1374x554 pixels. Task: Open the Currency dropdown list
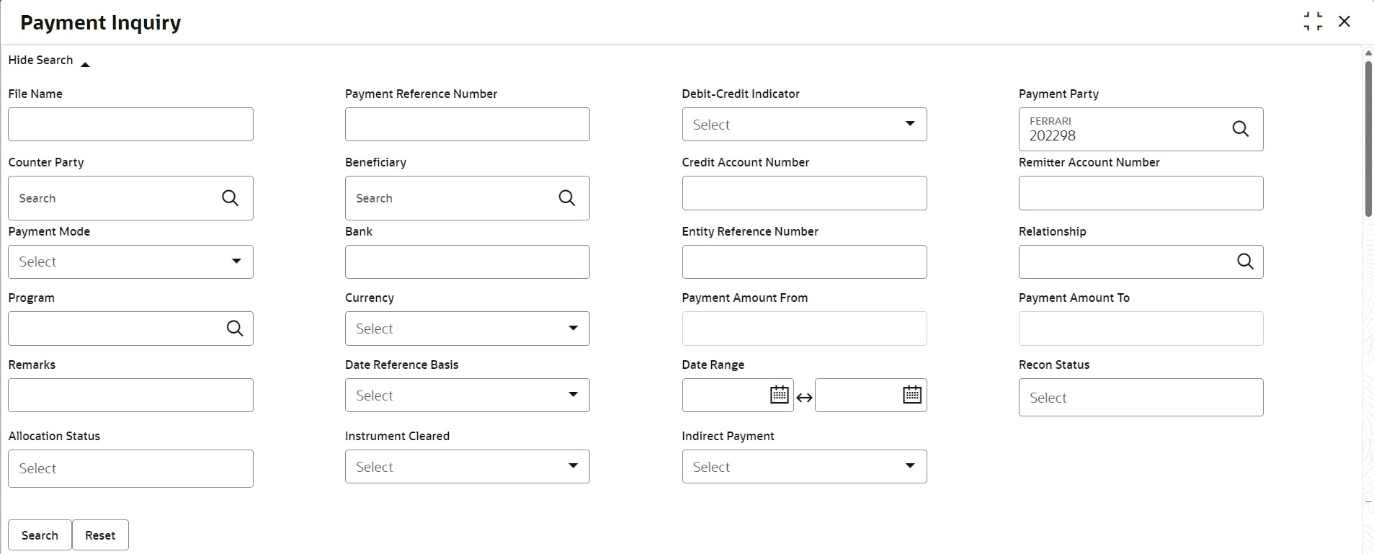point(467,329)
